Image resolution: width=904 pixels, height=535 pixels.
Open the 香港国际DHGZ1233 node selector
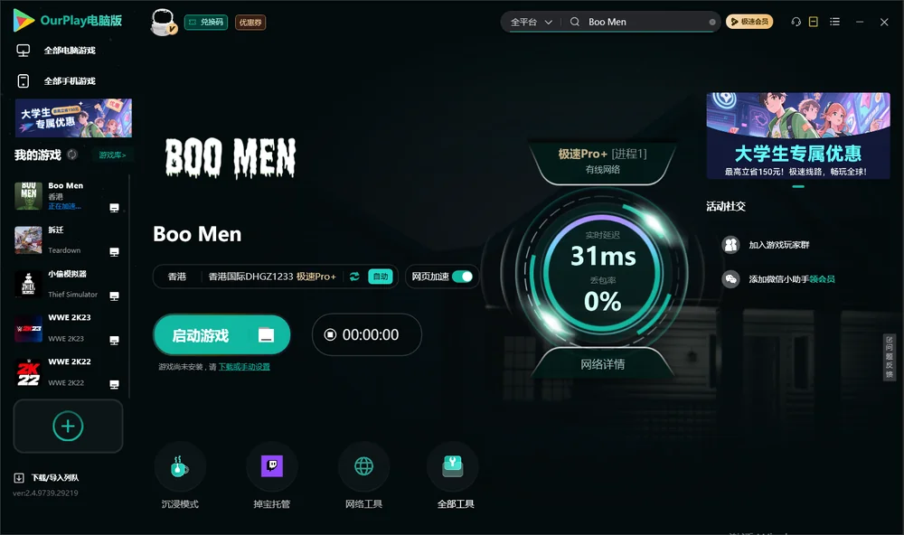click(x=272, y=277)
